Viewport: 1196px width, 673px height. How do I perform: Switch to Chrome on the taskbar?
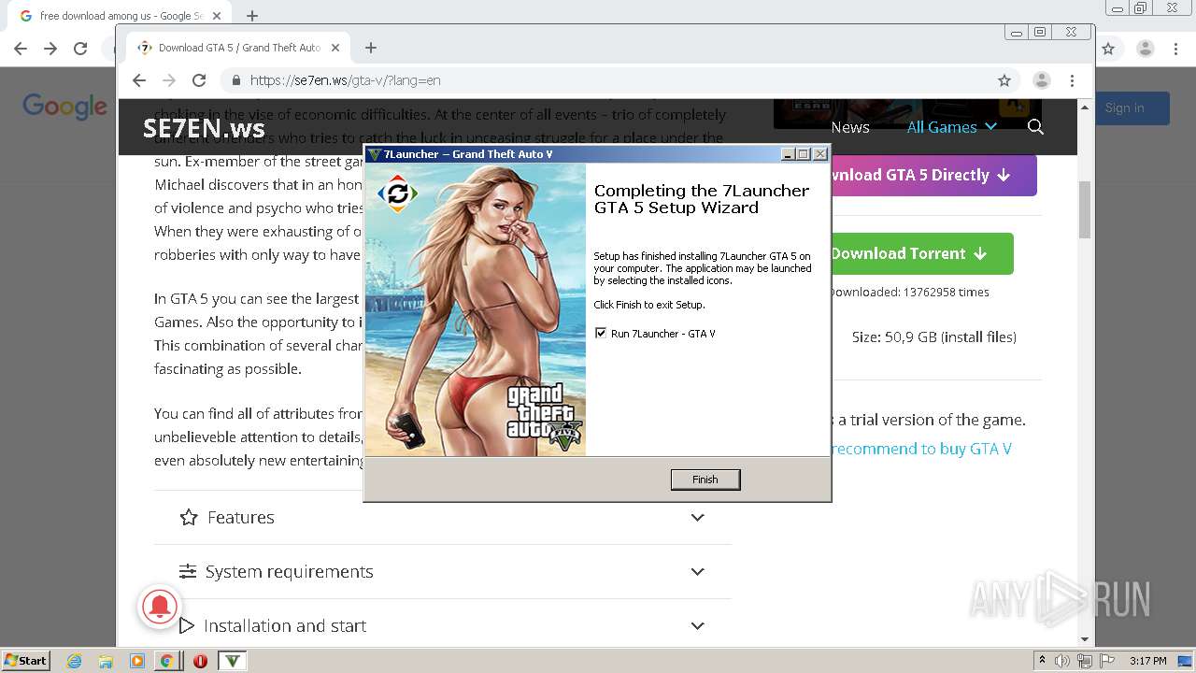(167, 661)
